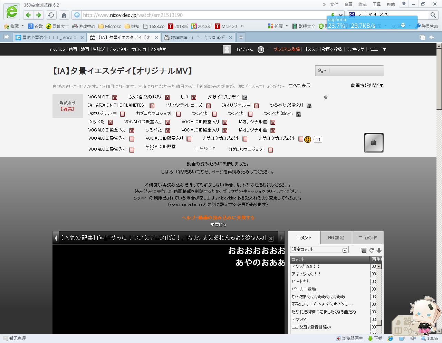Screen dimensions: 442x343
Task: Click the browser address bar
Action: click(x=204, y=15)
